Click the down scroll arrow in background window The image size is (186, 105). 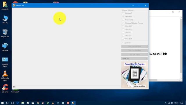click(181, 78)
